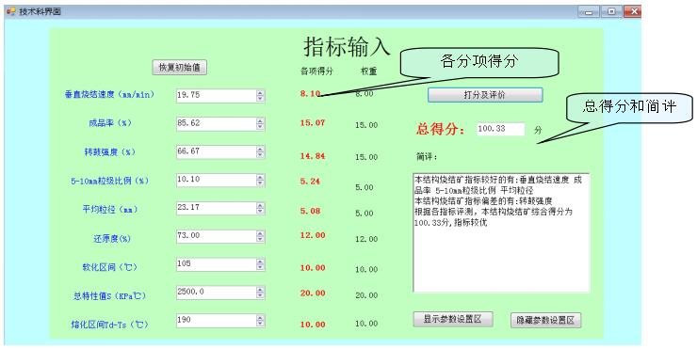
Task: Adjust 转鼓强度 using its spinner
Action: pos(261,152)
